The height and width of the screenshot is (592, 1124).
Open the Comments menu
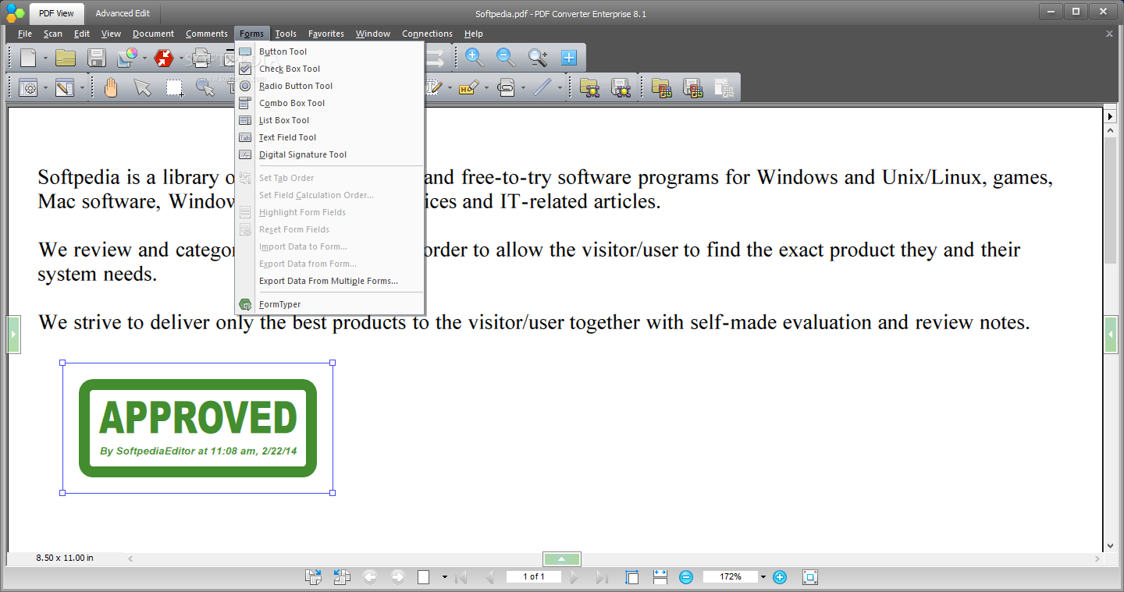(207, 34)
